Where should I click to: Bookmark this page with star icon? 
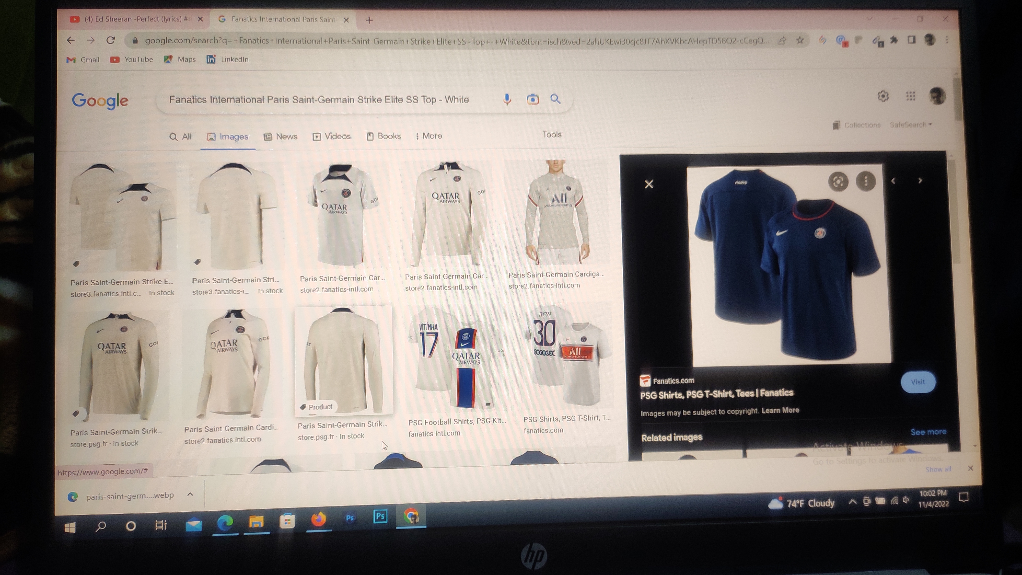(800, 40)
